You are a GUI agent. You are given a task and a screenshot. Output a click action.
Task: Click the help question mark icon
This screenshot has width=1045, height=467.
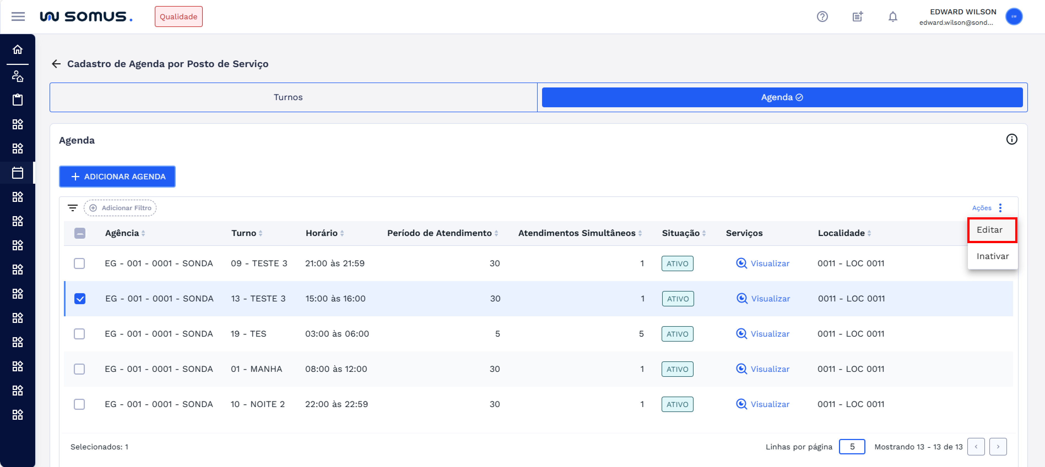click(822, 17)
